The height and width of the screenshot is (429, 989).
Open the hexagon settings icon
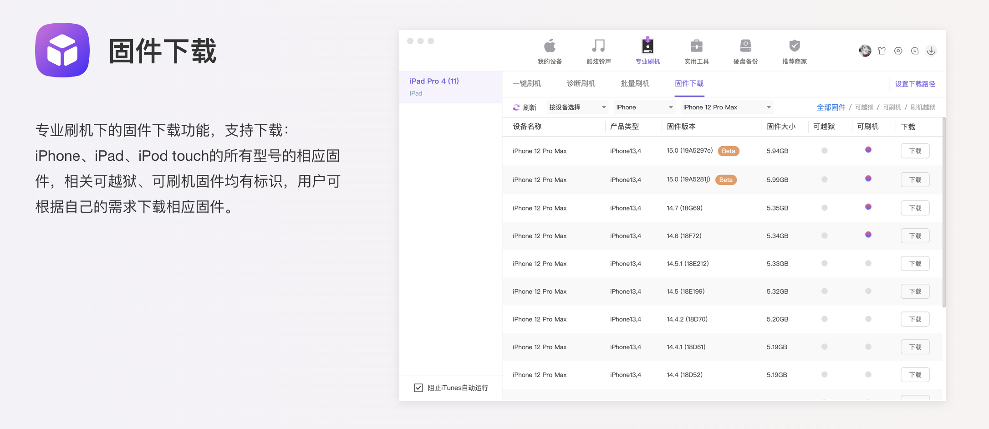tap(898, 51)
